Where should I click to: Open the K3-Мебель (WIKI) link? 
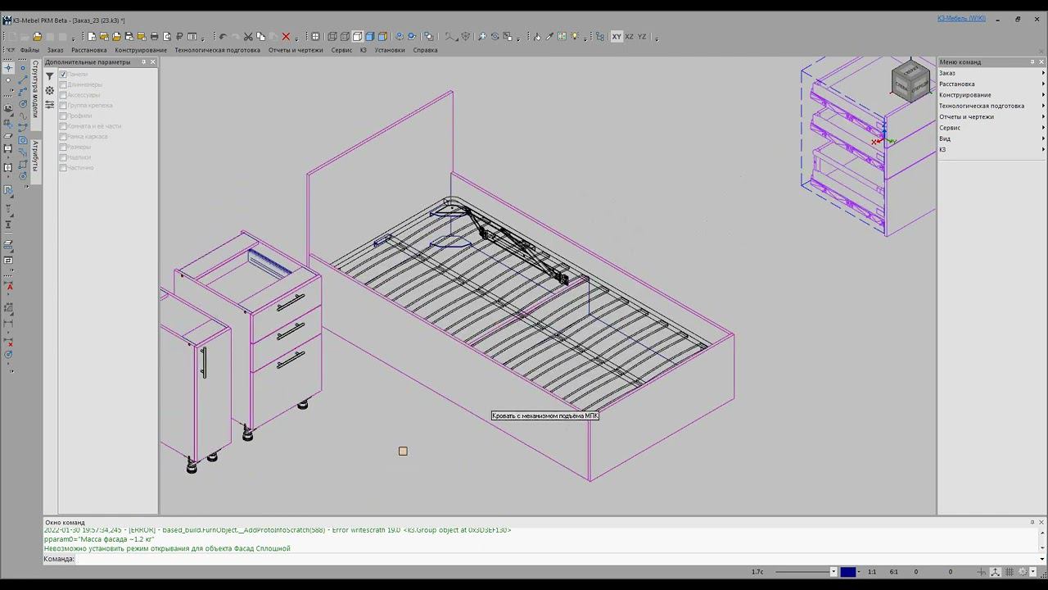[x=961, y=19]
